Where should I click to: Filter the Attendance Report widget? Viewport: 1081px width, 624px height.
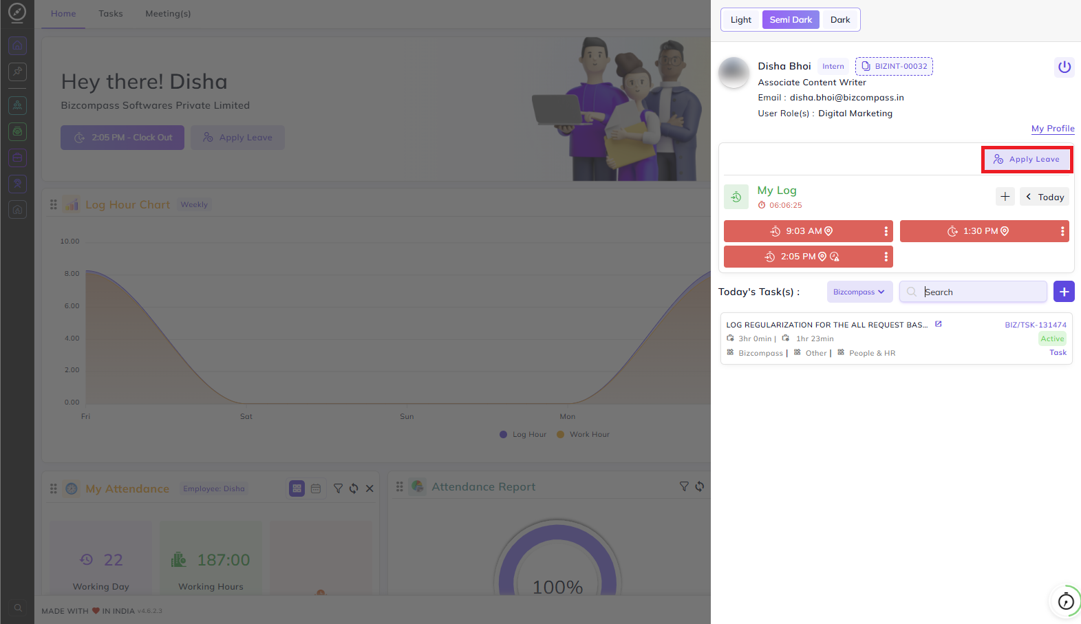click(684, 486)
